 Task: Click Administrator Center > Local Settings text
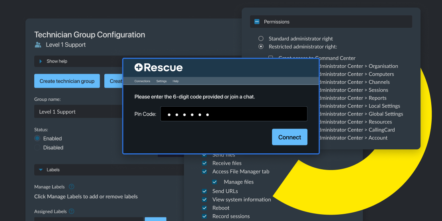coord(360,106)
